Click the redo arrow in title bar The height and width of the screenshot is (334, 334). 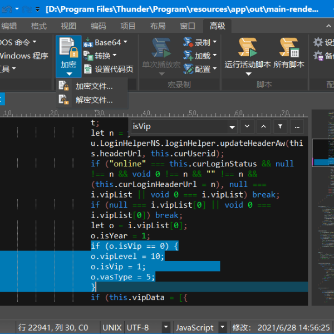pos(27,9)
